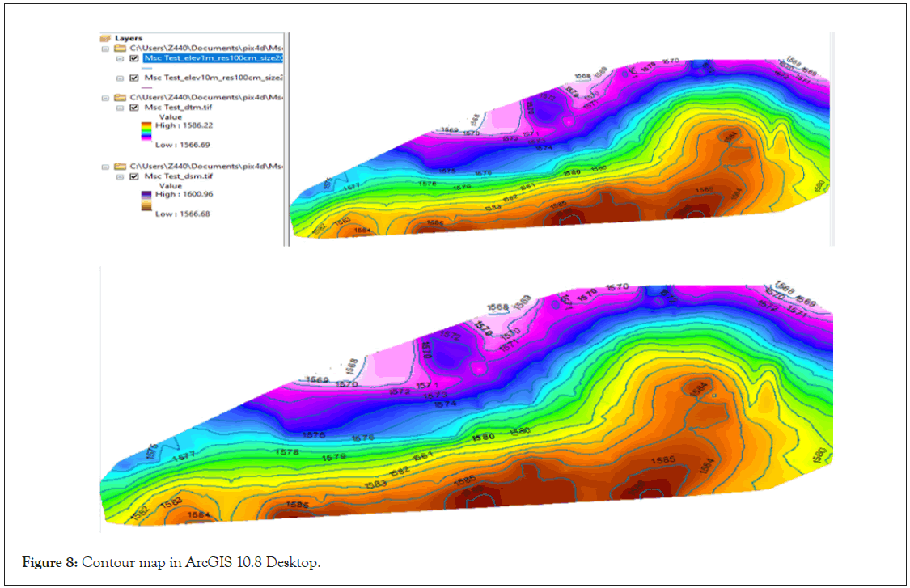Viewport: 910px width, 588px height.
Task: Click the Layers data frame icon
Action: (x=105, y=38)
